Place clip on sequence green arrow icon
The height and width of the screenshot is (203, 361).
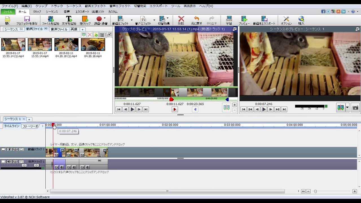pos(84,35)
